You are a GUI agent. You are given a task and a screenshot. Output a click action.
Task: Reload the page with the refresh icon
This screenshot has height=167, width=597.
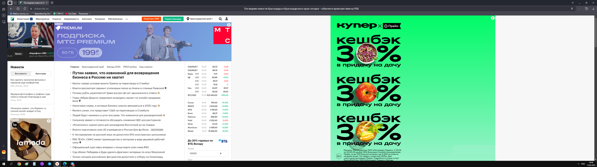25,9
